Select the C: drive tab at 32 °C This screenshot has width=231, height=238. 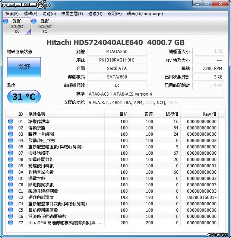(x=45, y=26)
